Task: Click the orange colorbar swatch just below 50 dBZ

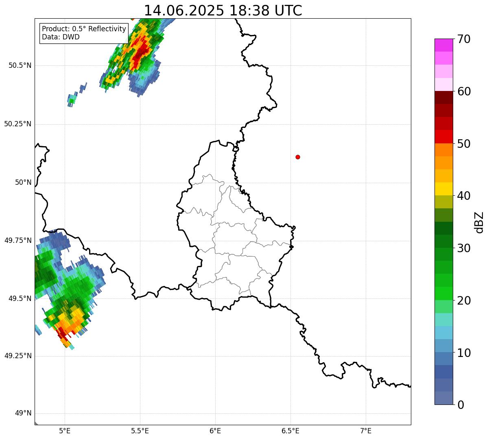Action: pyautogui.click(x=444, y=150)
